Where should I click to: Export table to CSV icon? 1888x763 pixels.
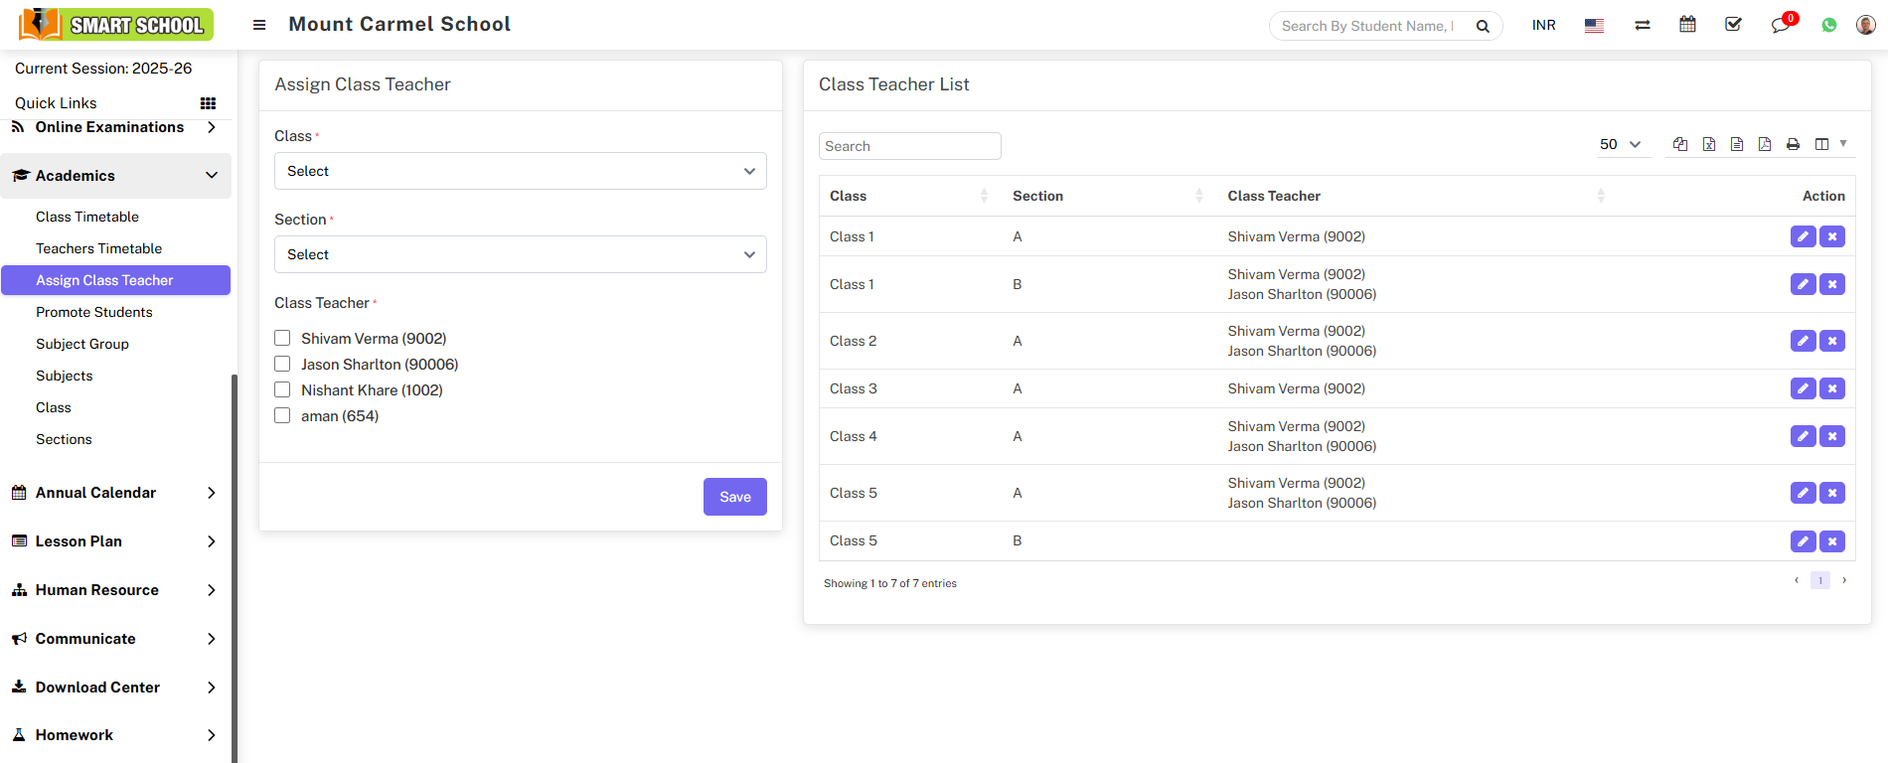click(x=1737, y=144)
